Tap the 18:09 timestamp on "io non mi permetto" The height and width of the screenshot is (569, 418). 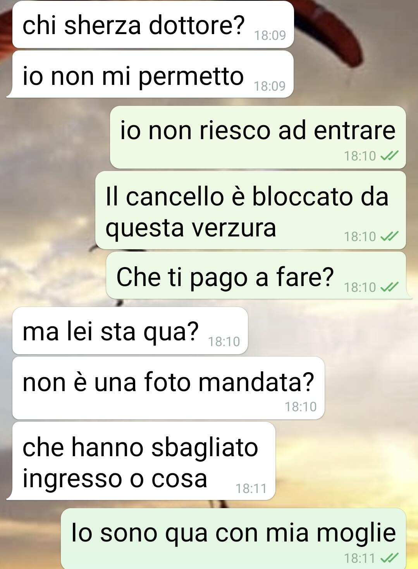tap(270, 86)
